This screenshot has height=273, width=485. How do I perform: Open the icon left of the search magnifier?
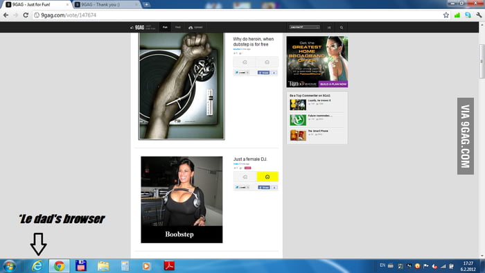(329, 28)
